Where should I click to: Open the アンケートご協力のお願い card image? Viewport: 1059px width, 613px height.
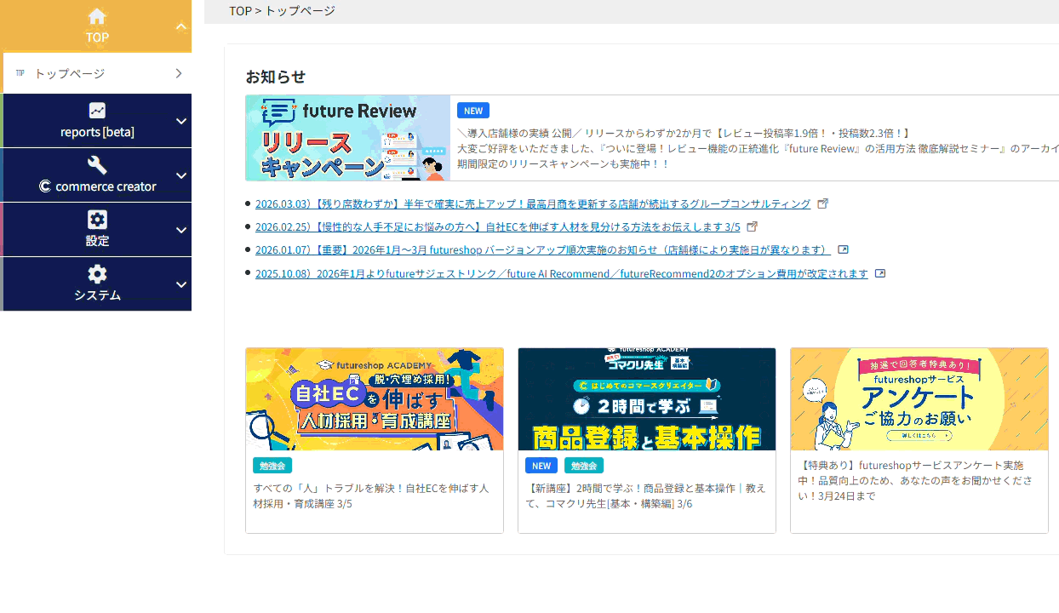click(x=919, y=398)
